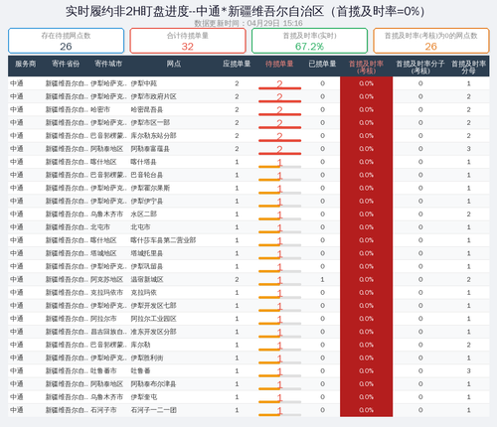The height and width of the screenshot is (427, 497).
Task: Select the 伊犁巩留县 network cell
Action: [x=147, y=266]
